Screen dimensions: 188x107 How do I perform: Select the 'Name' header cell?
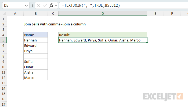point(36,35)
